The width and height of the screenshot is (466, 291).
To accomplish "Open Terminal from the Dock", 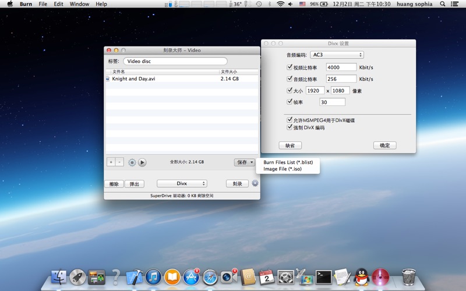I will [x=323, y=277].
